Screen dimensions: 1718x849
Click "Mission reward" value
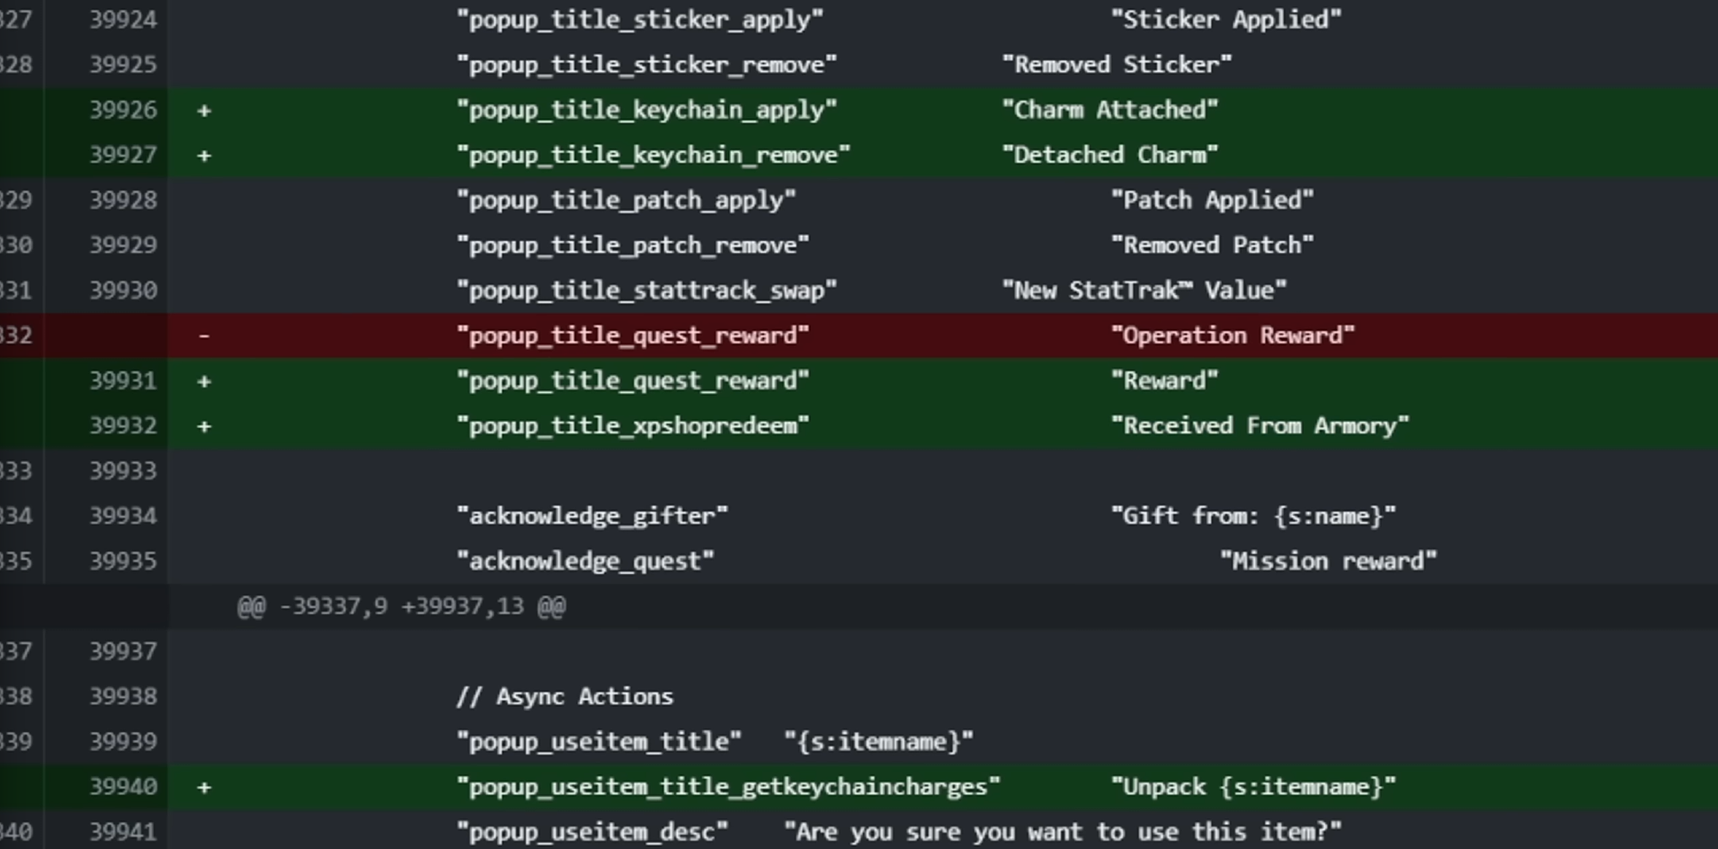[x=1329, y=561]
